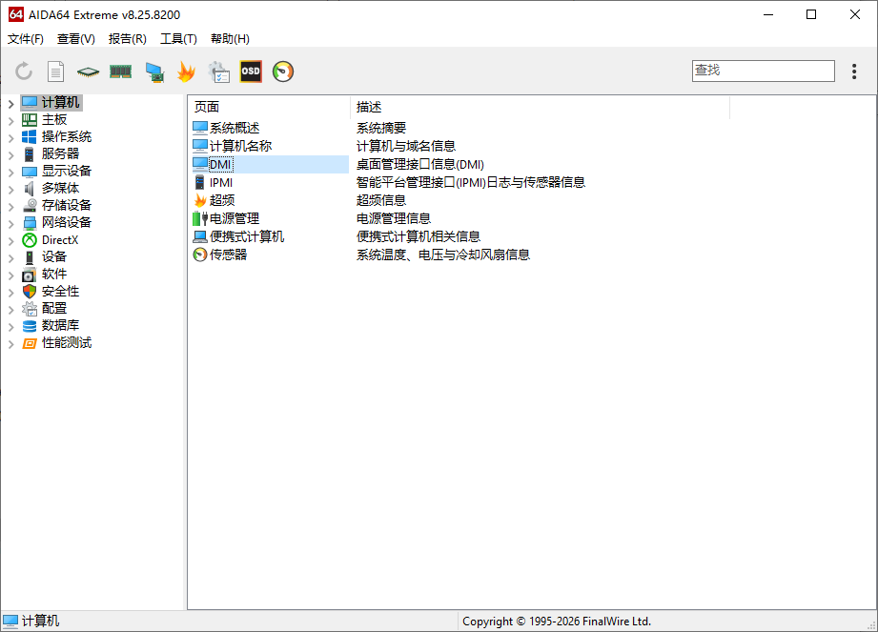Screen dimensions: 878x632
Task: Open the preferences checklist toolbar icon
Action: click(217, 71)
